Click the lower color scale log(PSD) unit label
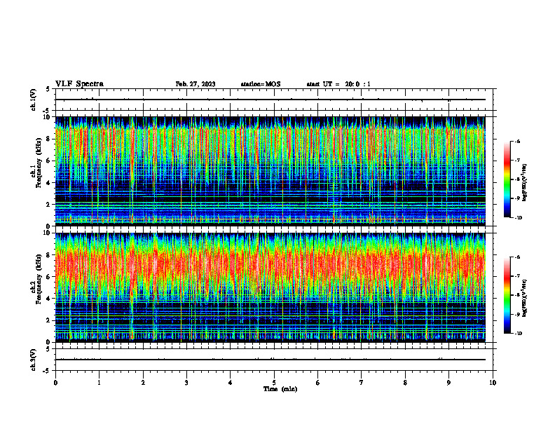 tap(525, 298)
